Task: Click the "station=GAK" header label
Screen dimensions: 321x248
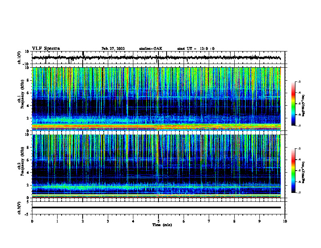Action: coord(151,49)
